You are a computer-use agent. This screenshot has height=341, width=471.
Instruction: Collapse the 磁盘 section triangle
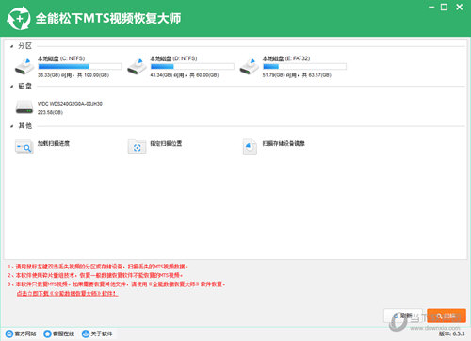point(11,87)
